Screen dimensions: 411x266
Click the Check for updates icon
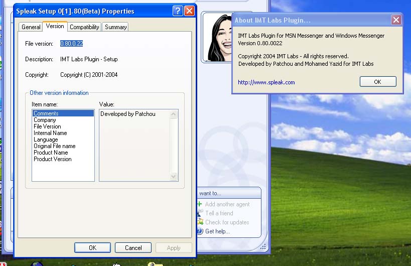click(200, 222)
